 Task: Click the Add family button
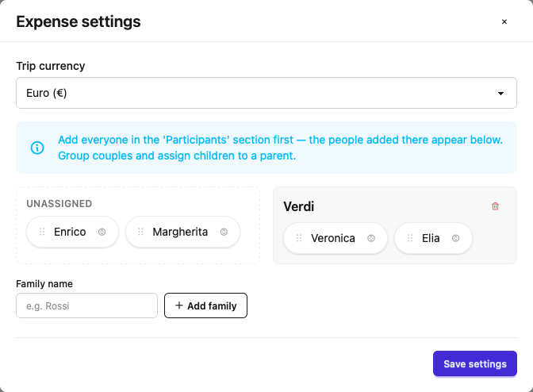[x=205, y=306]
